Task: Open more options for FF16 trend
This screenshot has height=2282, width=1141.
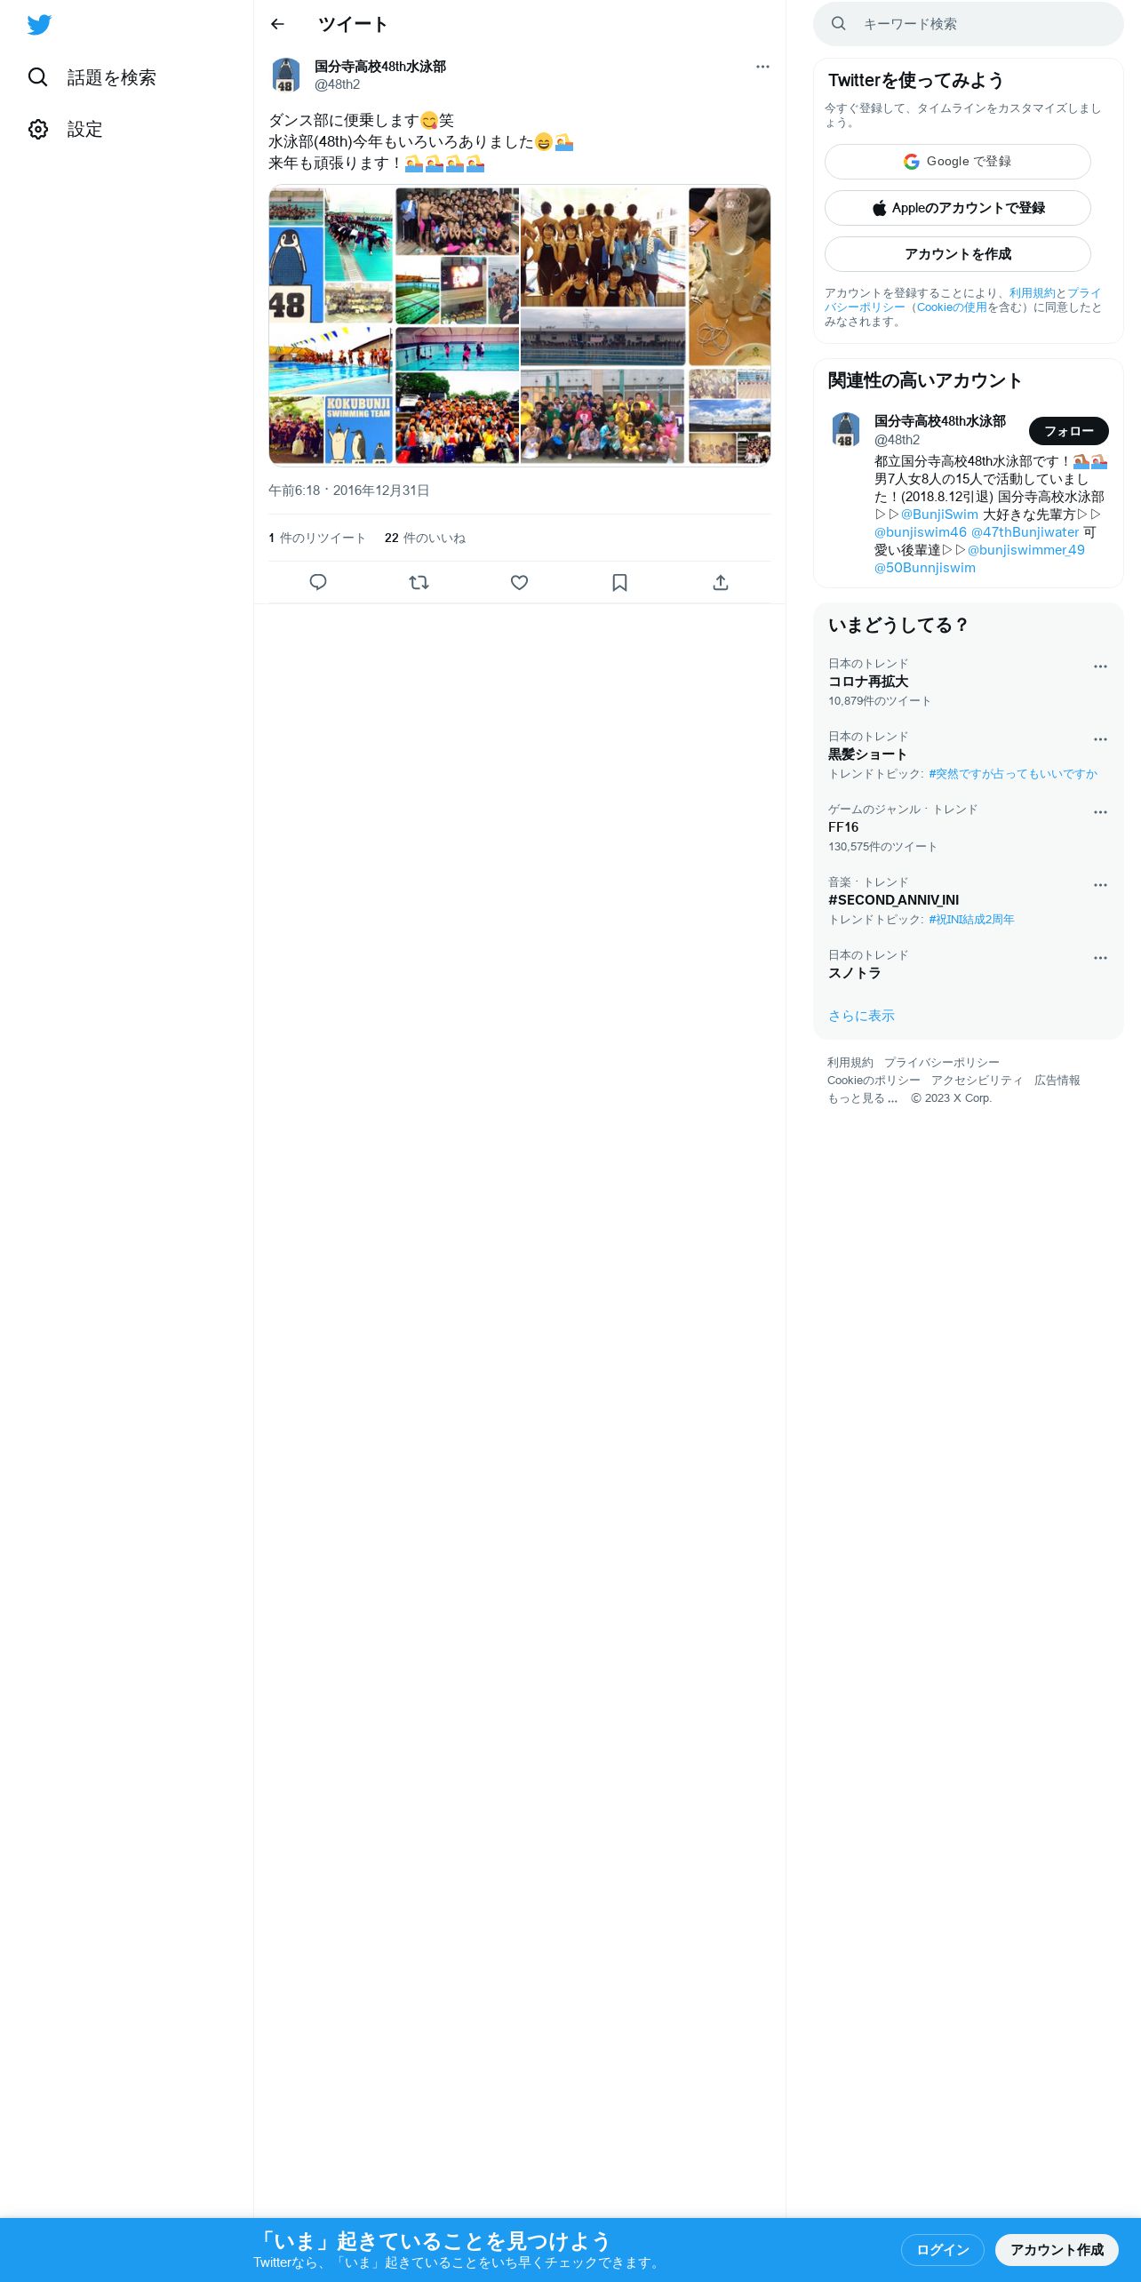Action: click(x=1100, y=812)
